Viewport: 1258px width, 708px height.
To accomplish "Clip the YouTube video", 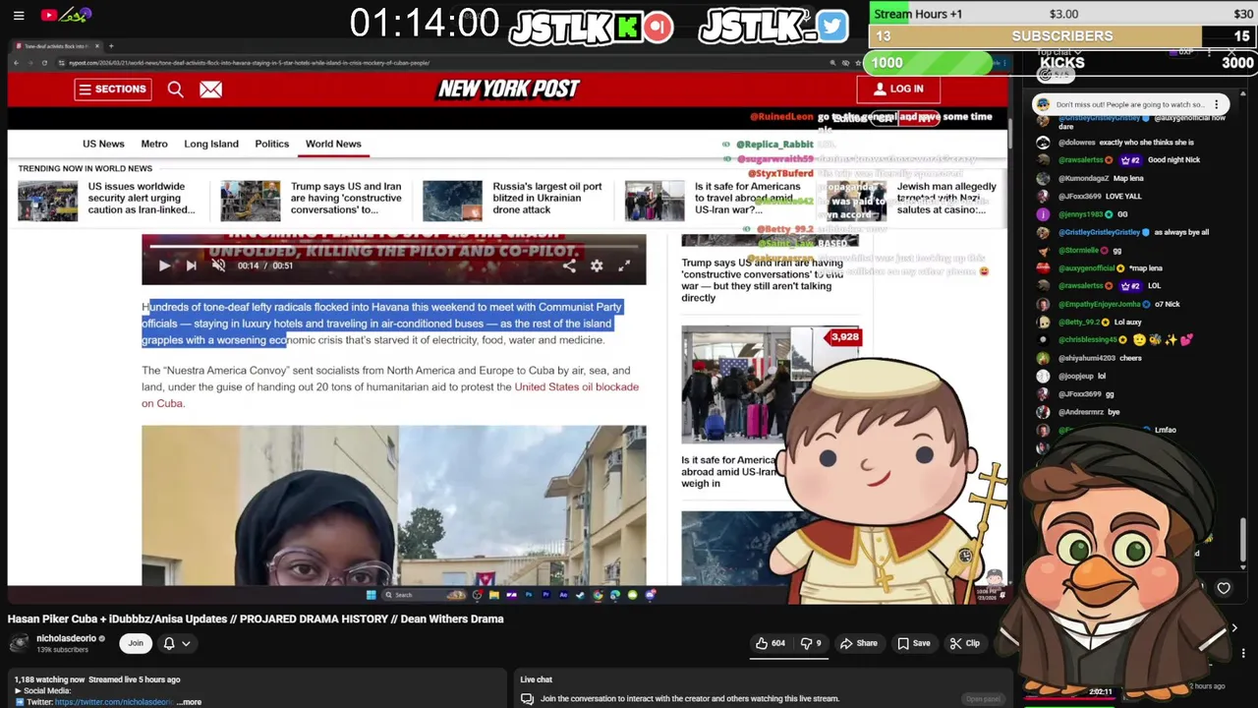I will (x=964, y=643).
